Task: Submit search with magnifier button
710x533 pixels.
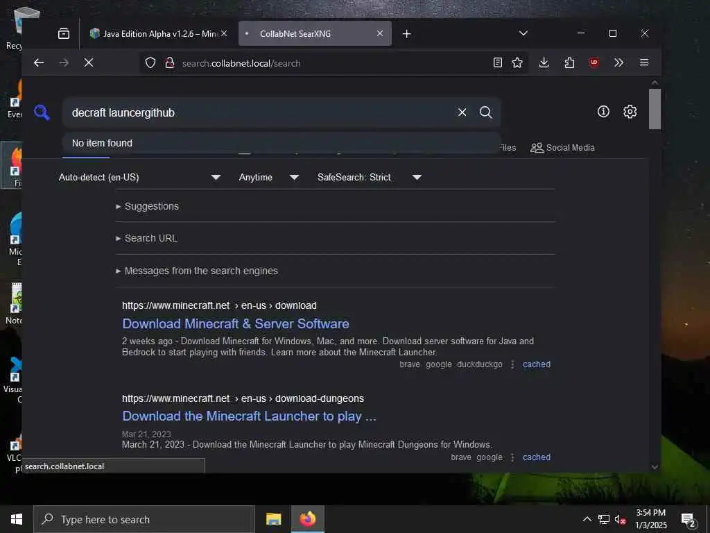Action: 486,112
